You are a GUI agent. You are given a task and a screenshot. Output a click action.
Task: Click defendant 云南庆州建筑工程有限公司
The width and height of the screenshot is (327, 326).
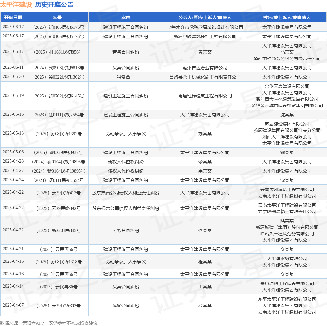point(287,190)
